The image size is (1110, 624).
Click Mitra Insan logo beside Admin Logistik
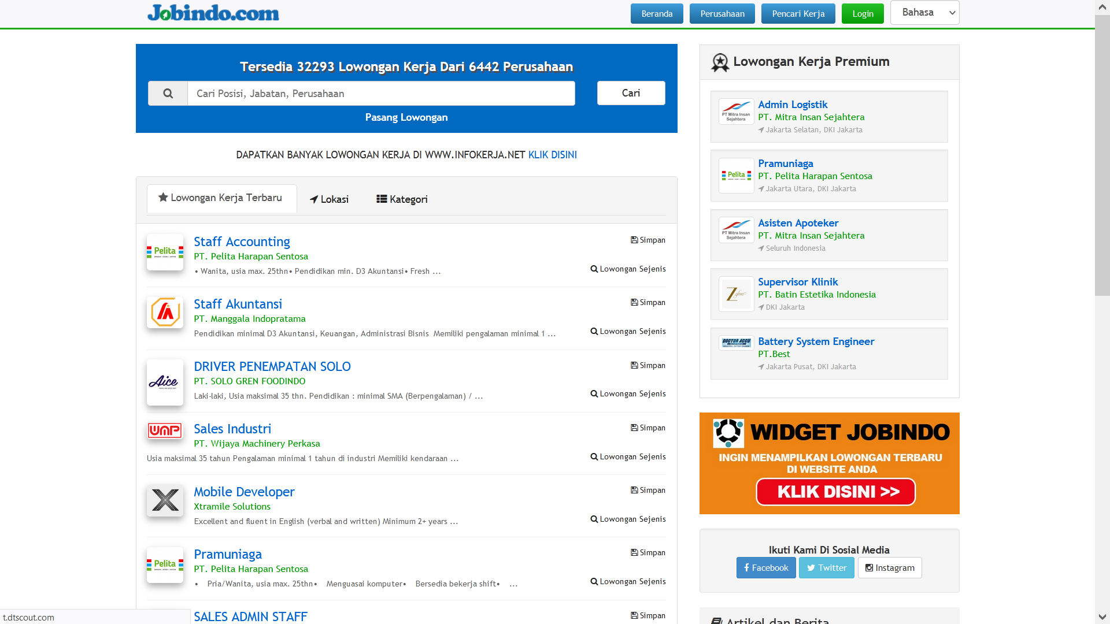click(736, 112)
